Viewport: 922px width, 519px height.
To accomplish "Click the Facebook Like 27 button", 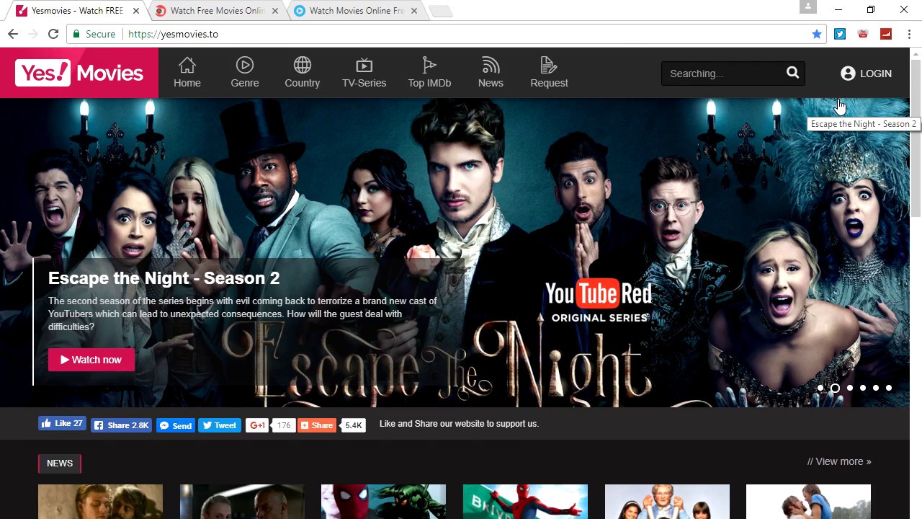I will pos(62,424).
